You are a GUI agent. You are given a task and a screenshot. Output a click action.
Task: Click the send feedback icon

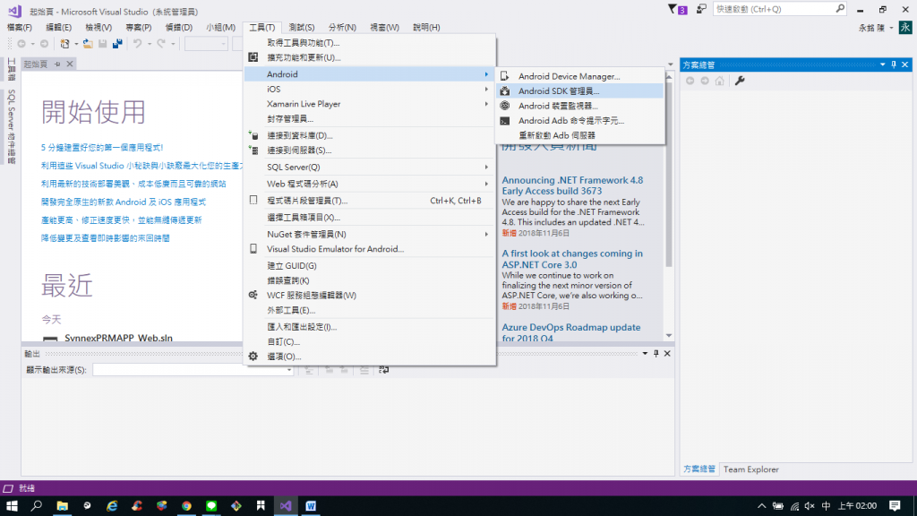point(701,9)
